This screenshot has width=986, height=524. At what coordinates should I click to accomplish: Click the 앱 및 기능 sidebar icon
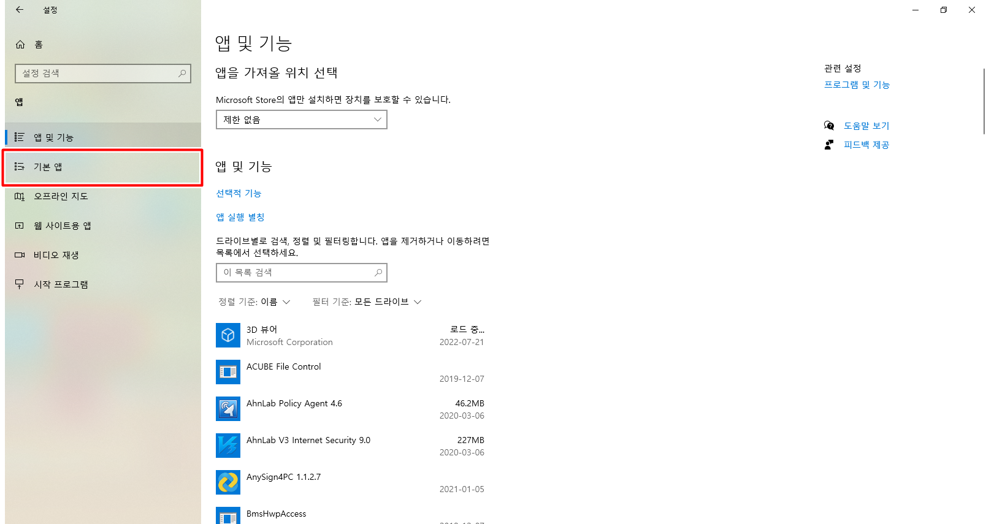pyautogui.click(x=20, y=137)
